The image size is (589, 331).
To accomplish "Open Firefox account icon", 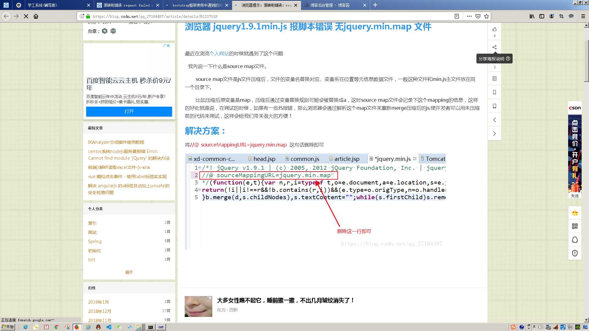I will tap(552, 16).
